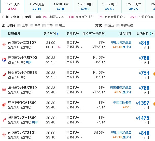Click the 机票推荐 column header

[x=125, y=34]
